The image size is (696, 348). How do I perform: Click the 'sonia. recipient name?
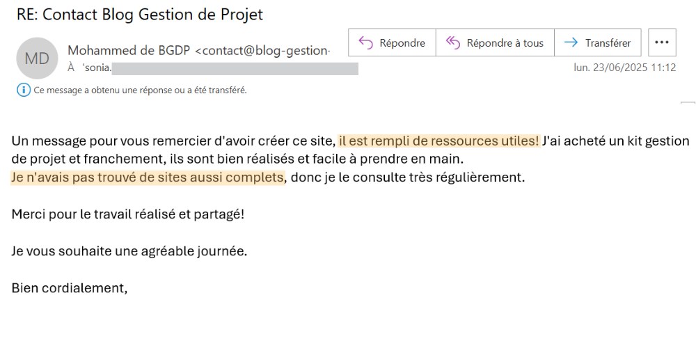[x=97, y=68]
